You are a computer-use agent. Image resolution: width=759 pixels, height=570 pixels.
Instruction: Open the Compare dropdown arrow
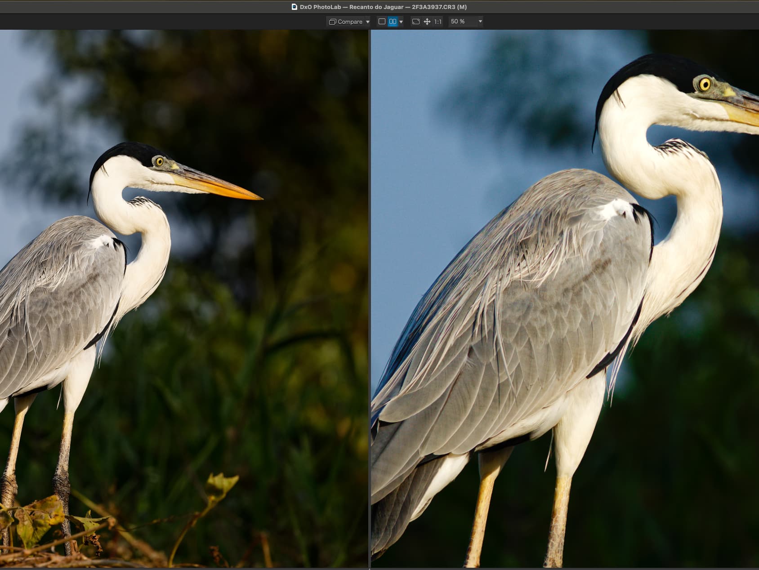coord(368,22)
